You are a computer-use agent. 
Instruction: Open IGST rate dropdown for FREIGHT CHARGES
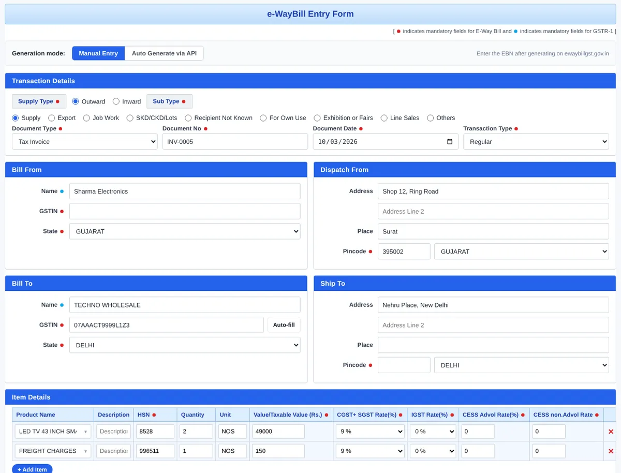pos(433,451)
